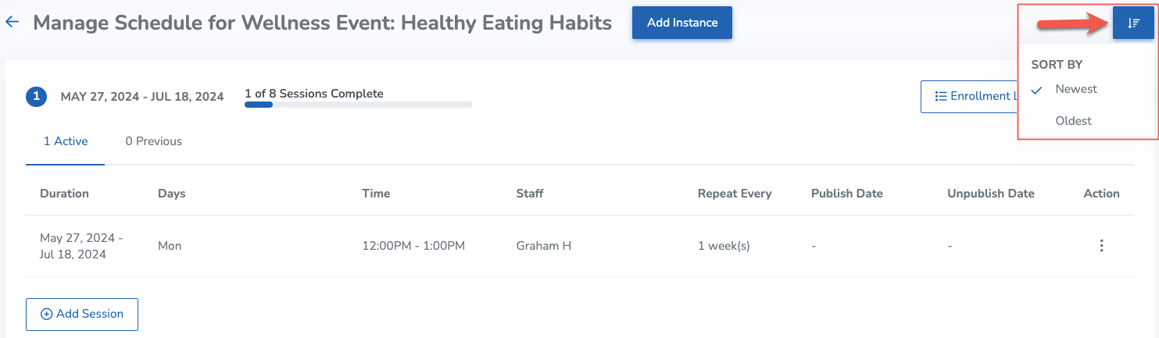
Task: Click the Publish Date column header
Action: (847, 194)
